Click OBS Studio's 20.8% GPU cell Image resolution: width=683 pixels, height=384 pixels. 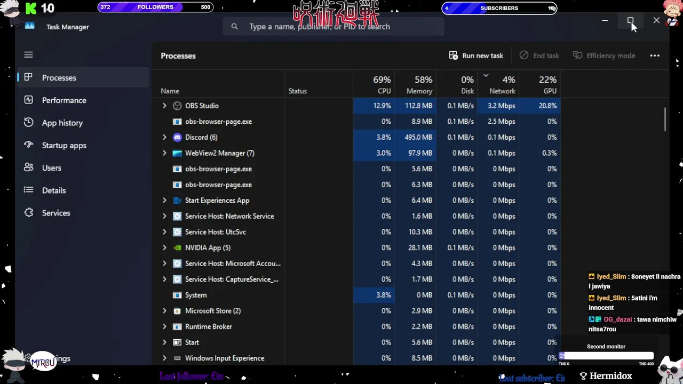pyautogui.click(x=540, y=106)
